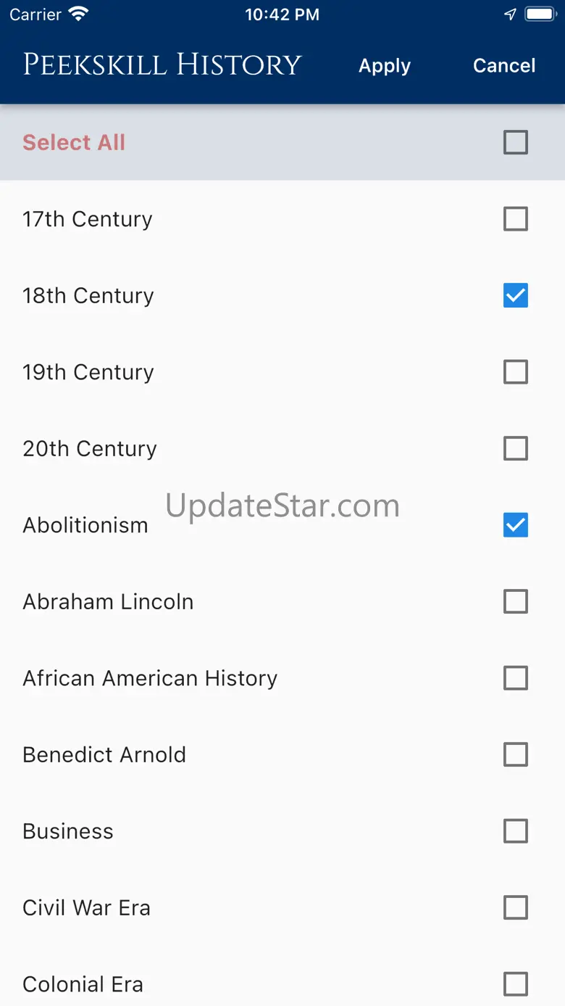Tick the 19th Century checkbox
This screenshot has width=565, height=1006.
(x=516, y=372)
